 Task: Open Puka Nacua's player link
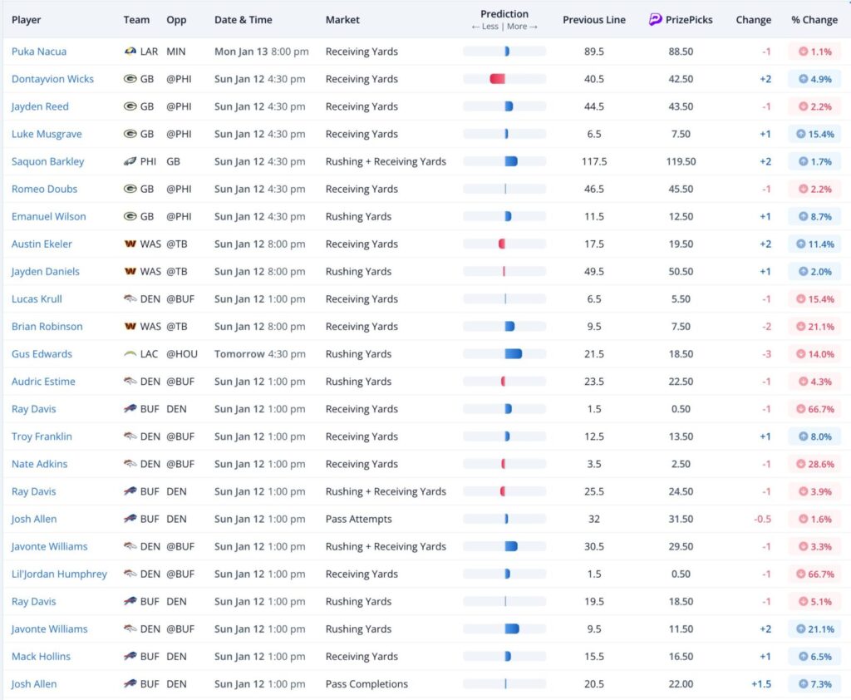click(x=39, y=52)
